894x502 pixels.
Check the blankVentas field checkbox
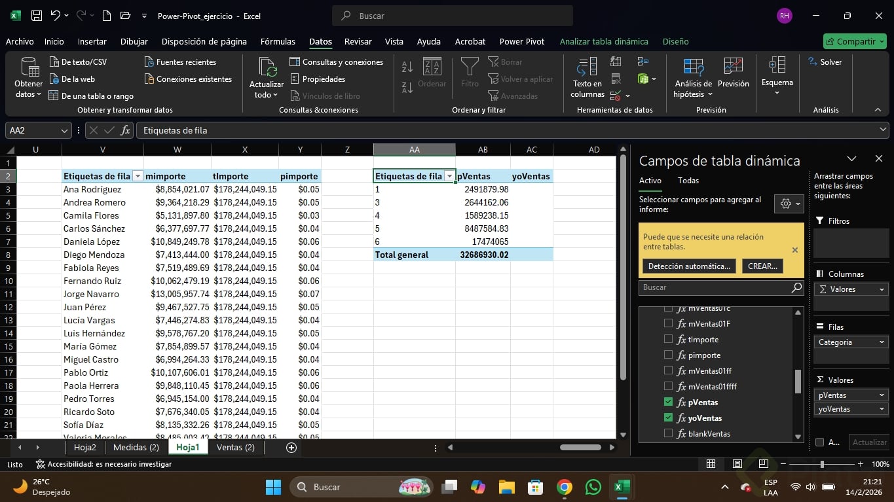coord(668,433)
